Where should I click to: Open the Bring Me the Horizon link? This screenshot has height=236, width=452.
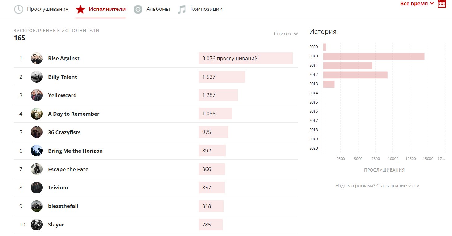click(x=75, y=151)
